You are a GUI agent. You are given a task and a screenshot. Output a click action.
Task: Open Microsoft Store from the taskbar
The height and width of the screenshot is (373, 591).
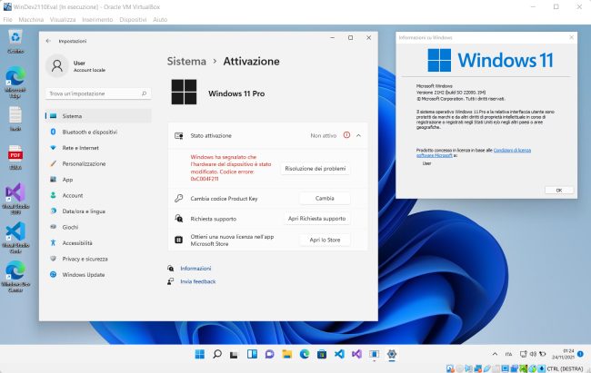(322, 354)
